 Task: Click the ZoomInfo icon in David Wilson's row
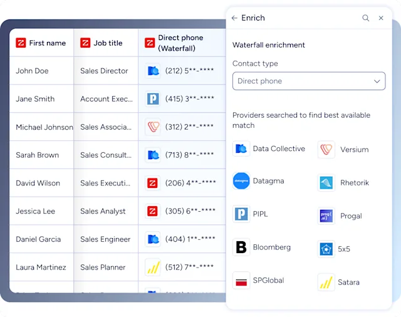(153, 183)
